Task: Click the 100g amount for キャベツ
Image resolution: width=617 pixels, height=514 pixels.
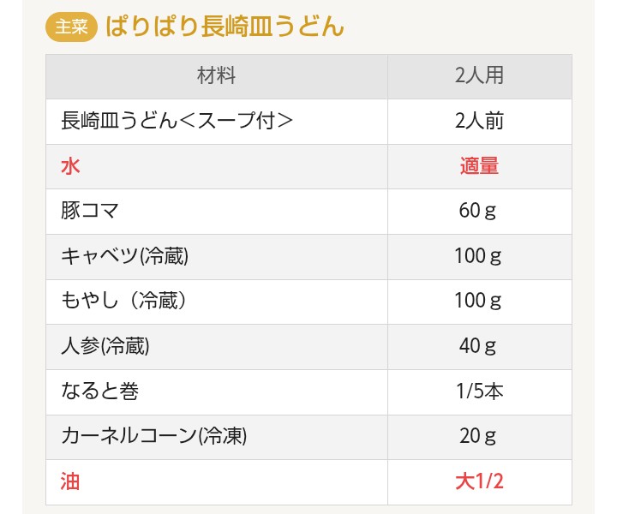Action: (478, 256)
